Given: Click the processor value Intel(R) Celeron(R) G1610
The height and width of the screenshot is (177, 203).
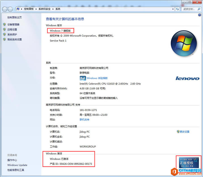Looking at the screenshot, I should point(110,84).
